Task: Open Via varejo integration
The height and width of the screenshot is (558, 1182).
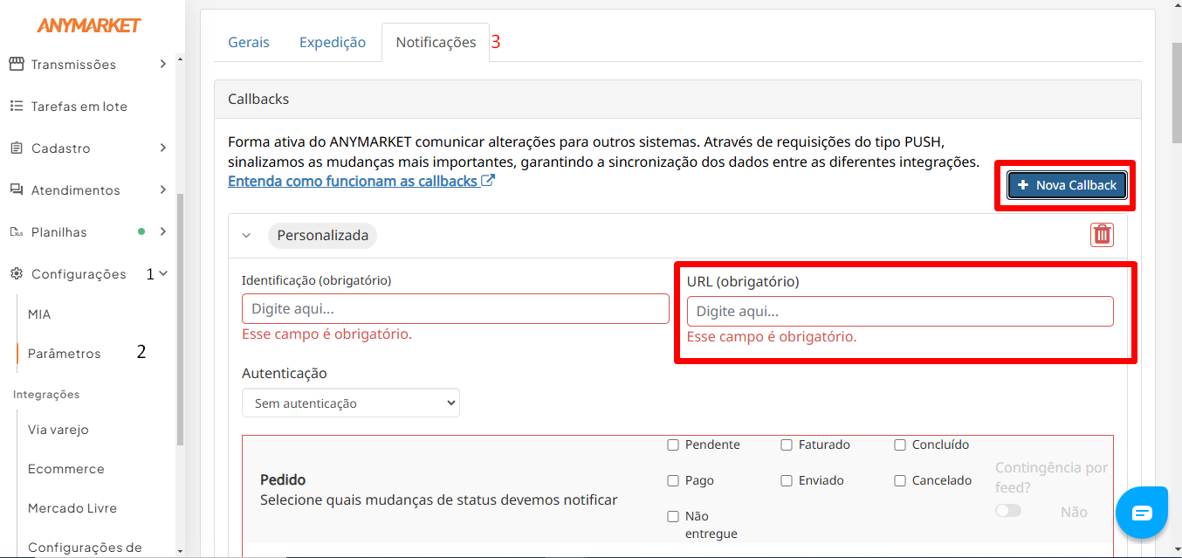Action: pos(58,429)
